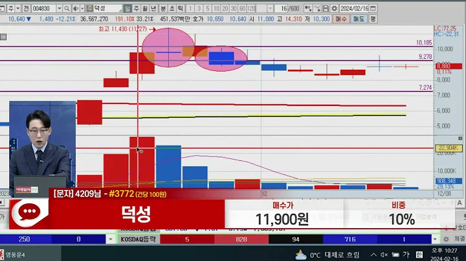Click the red 8,880 current price marker
466x261 pixels.
(x=449, y=66)
